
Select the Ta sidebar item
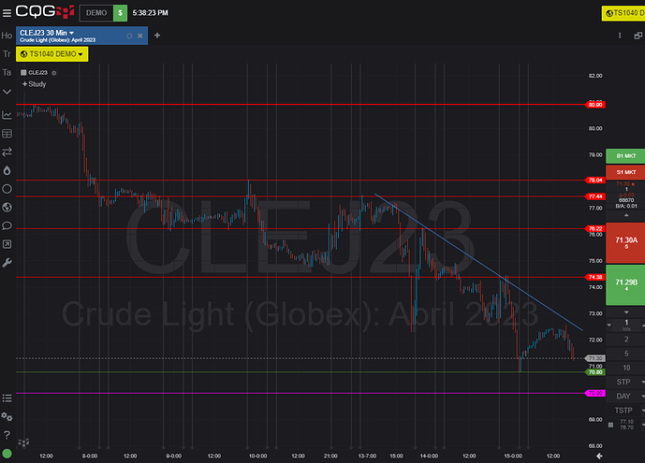7,72
